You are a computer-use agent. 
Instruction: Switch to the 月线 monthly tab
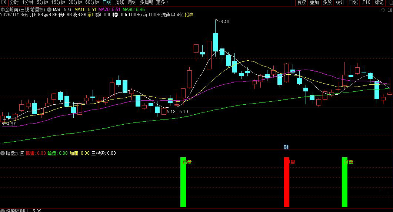(x=132, y=3)
